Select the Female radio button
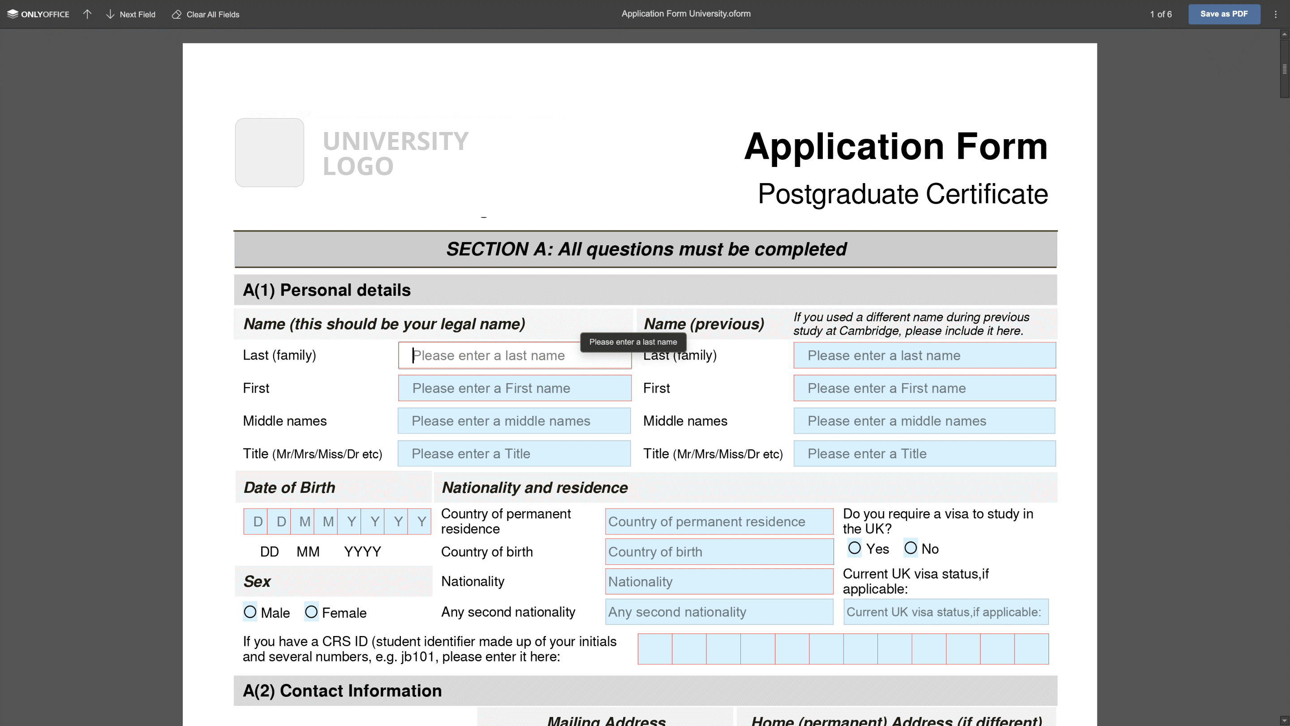Image resolution: width=1290 pixels, height=726 pixels. click(x=311, y=612)
